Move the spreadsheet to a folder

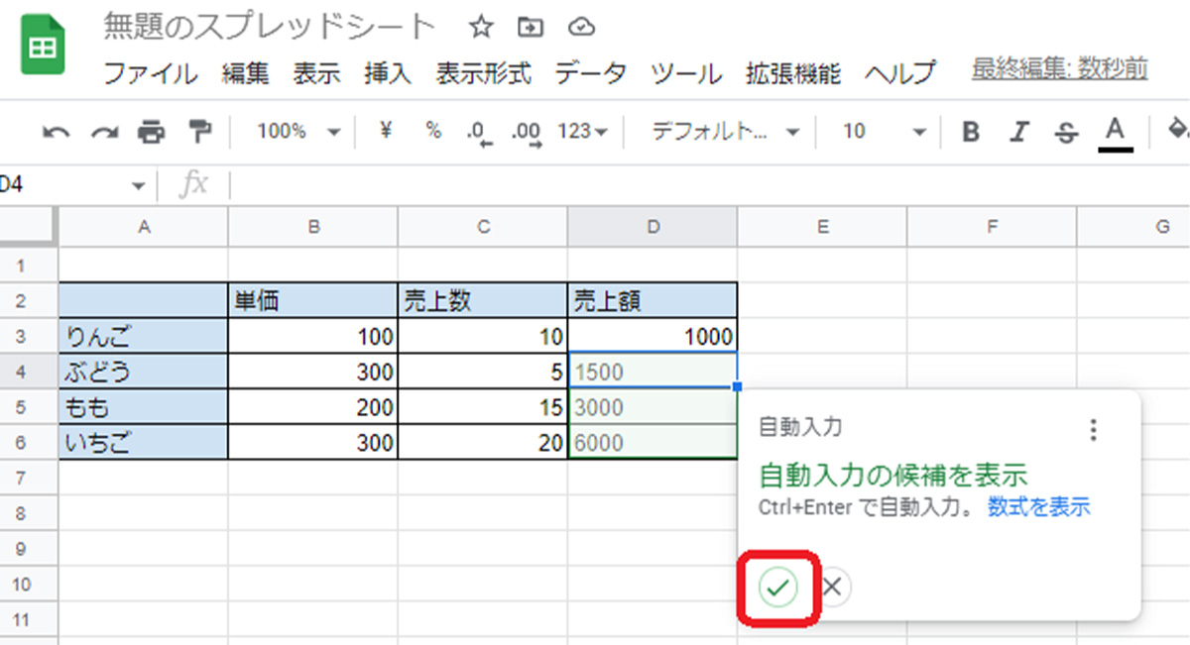(x=532, y=28)
